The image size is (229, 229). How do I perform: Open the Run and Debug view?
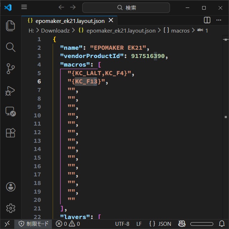(11, 90)
